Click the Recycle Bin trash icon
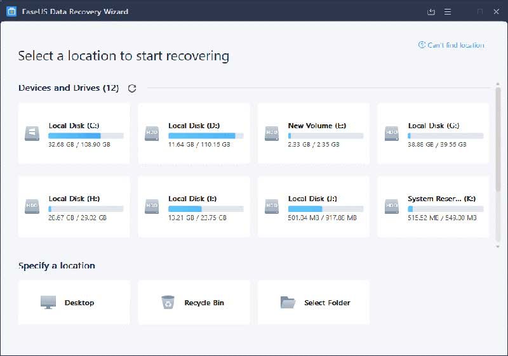Viewport: 508px width, 356px height. click(x=168, y=302)
